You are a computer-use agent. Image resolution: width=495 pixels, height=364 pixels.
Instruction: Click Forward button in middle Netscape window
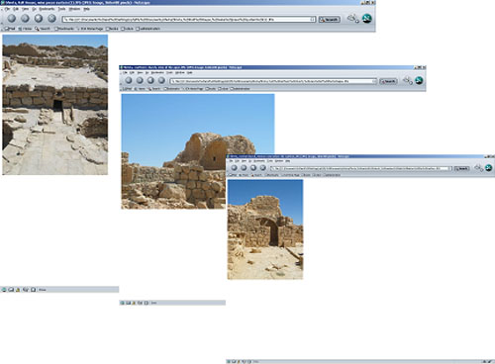coord(140,80)
